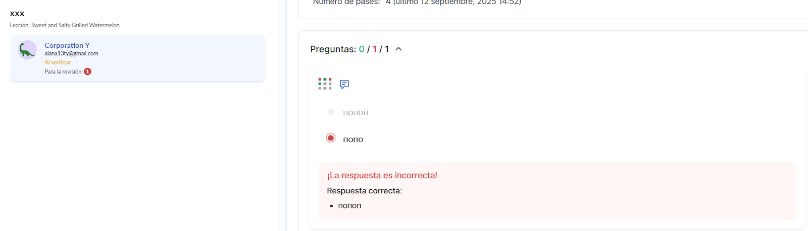Screen dimensions: 808x231
Task: Click the red review count badge
Action: tap(87, 71)
